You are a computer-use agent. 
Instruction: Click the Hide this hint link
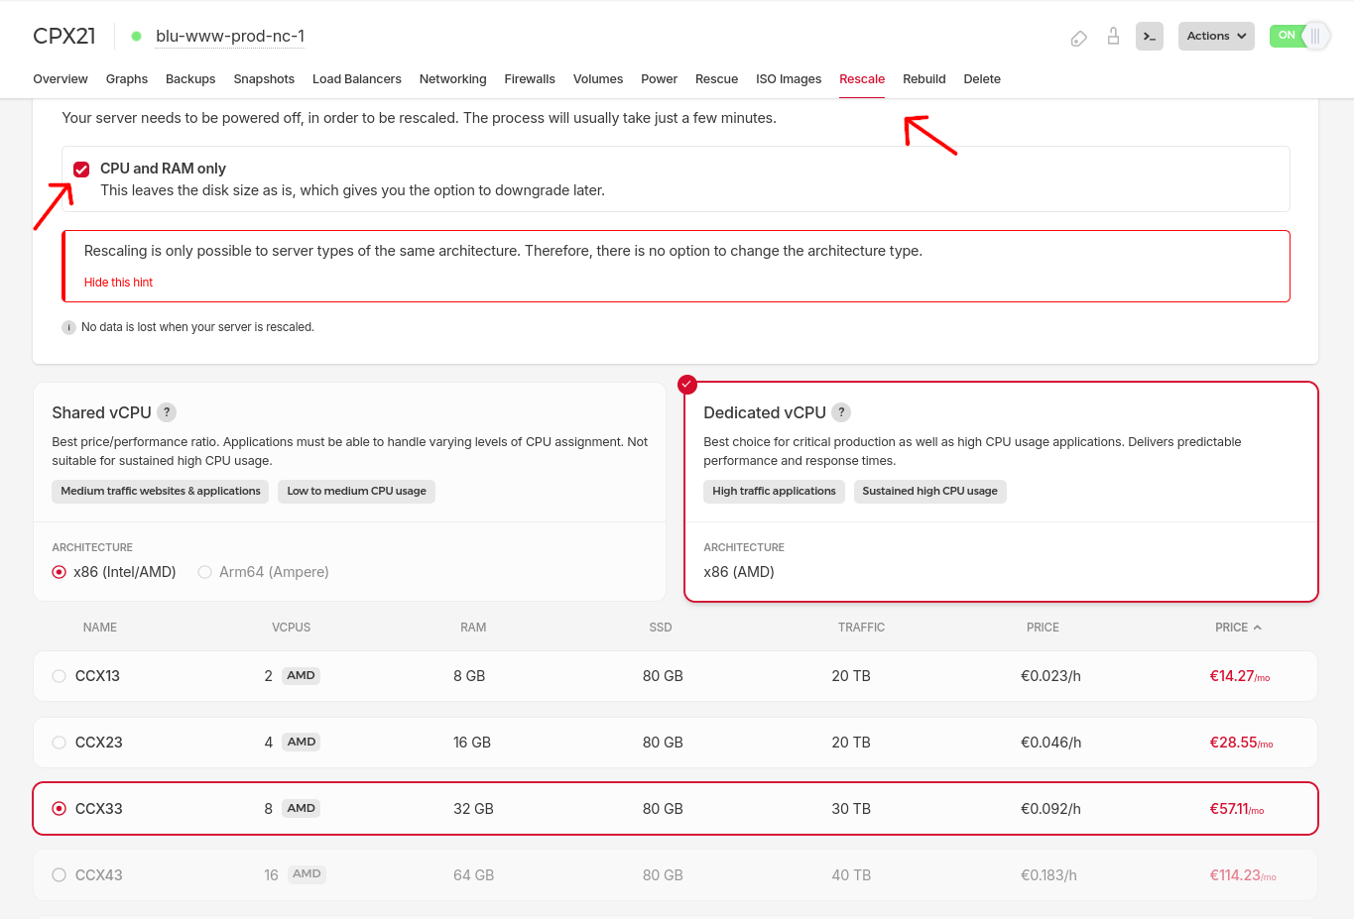118,282
